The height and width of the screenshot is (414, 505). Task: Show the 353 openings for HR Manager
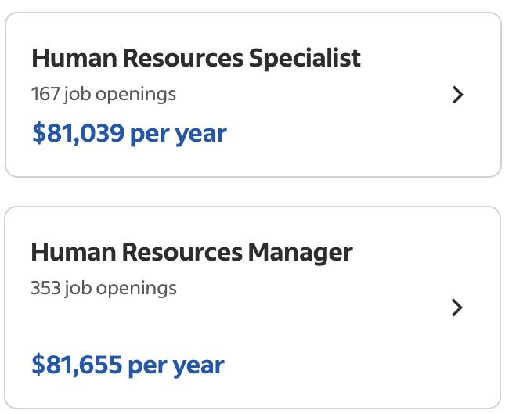103,288
